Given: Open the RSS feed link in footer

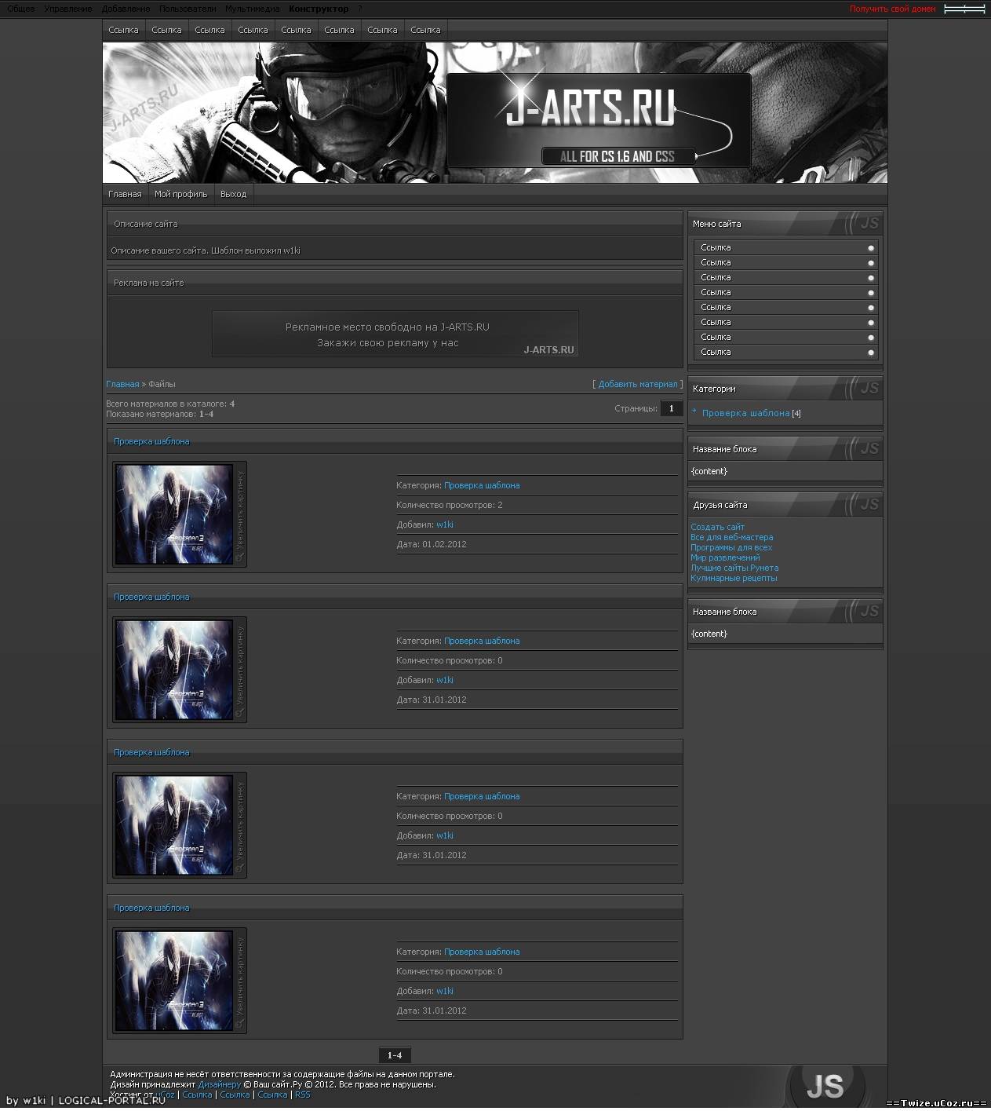Looking at the screenshot, I should tap(302, 1095).
